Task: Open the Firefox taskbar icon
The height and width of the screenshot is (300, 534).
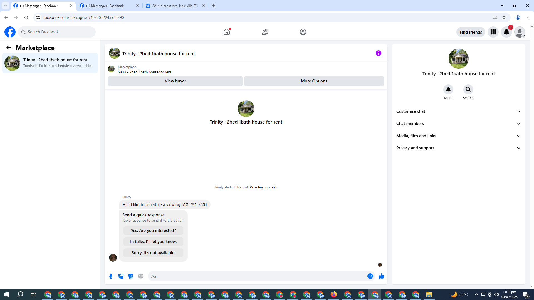Action: pos(334,294)
